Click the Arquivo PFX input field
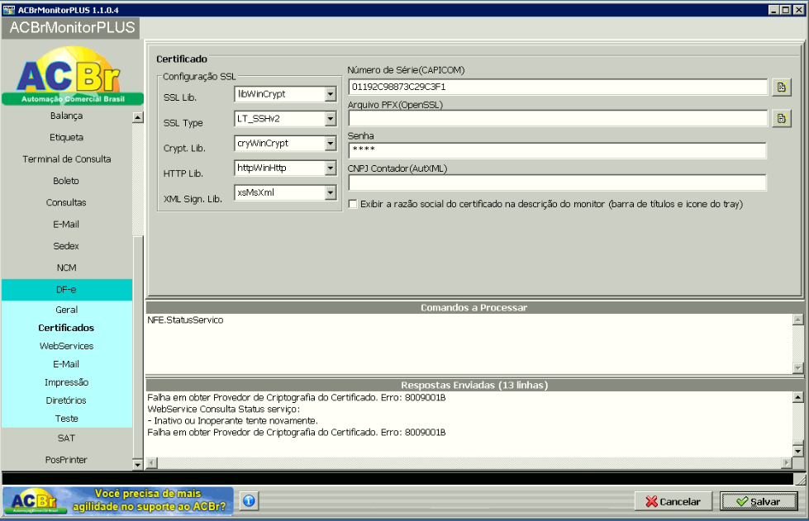Image resolution: width=809 pixels, height=521 pixels. pos(558,119)
